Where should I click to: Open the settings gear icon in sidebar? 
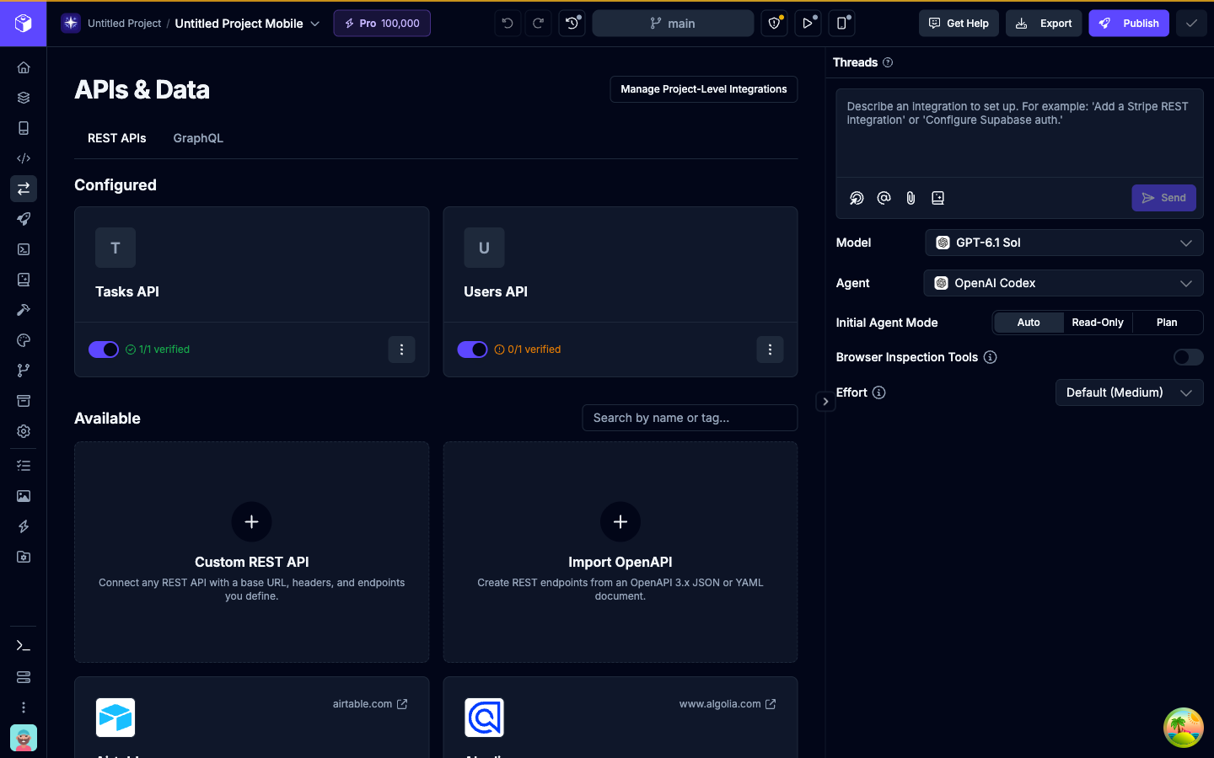(x=24, y=431)
